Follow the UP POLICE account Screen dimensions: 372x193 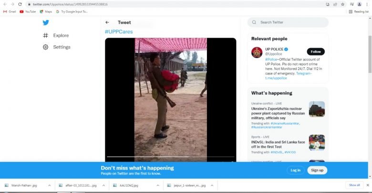pyautogui.click(x=316, y=51)
